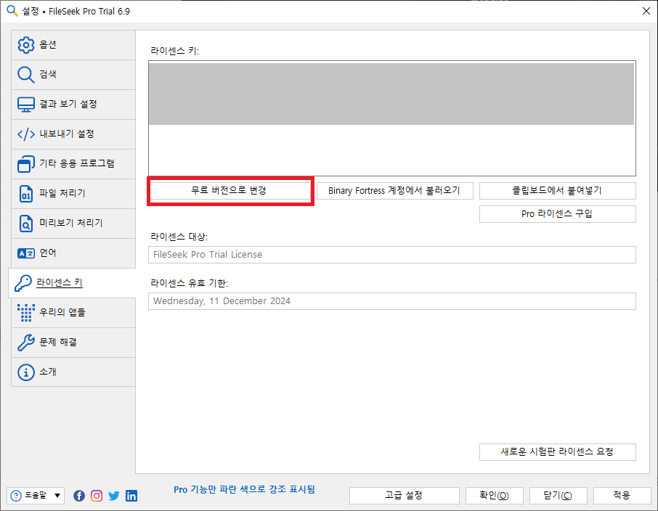This screenshot has height=511, width=658.
Task: Click the translate icon beside 언어
Action: [x=26, y=253]
